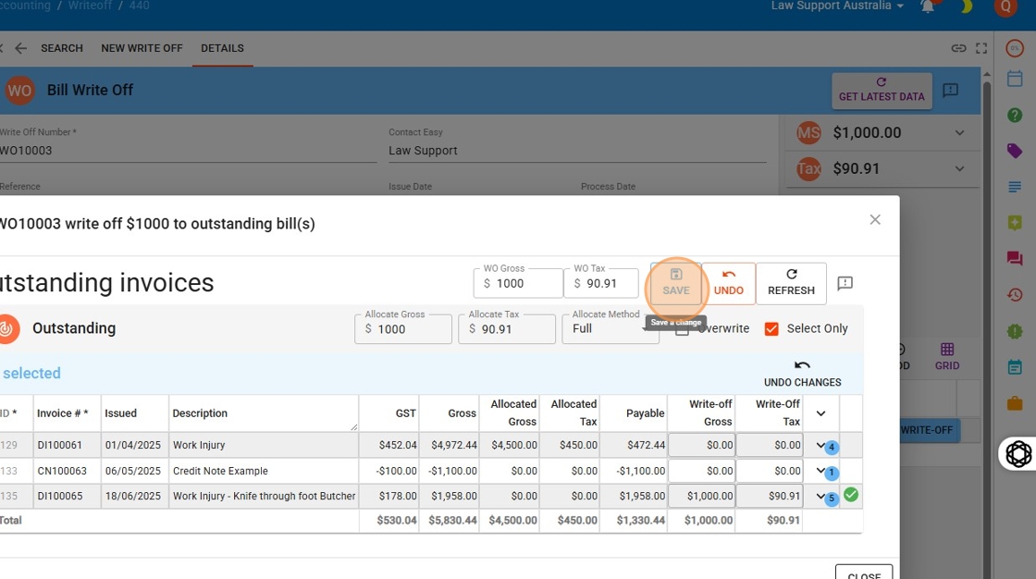
Task: Open the calendar icon in sidebar
Action: pyautogui.click(x=1015, y=79)
